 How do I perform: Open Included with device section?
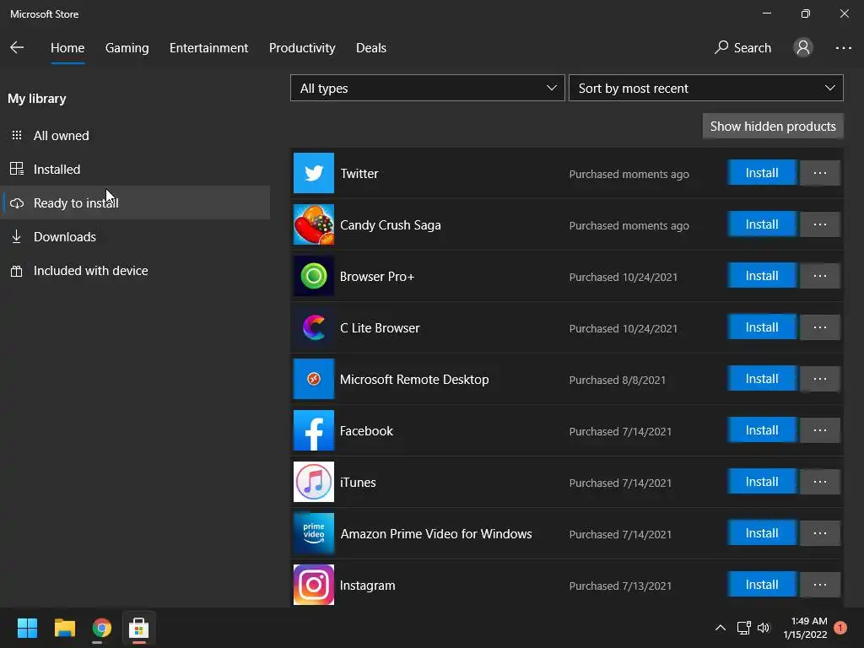[x=136, y=271]
